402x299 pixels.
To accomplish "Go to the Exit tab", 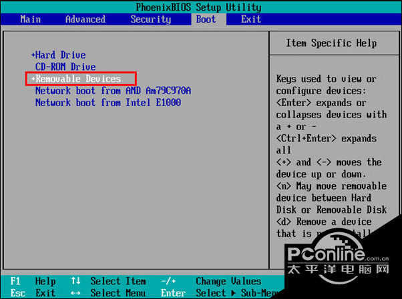I will pyautogui.click(x=251, y=19).
